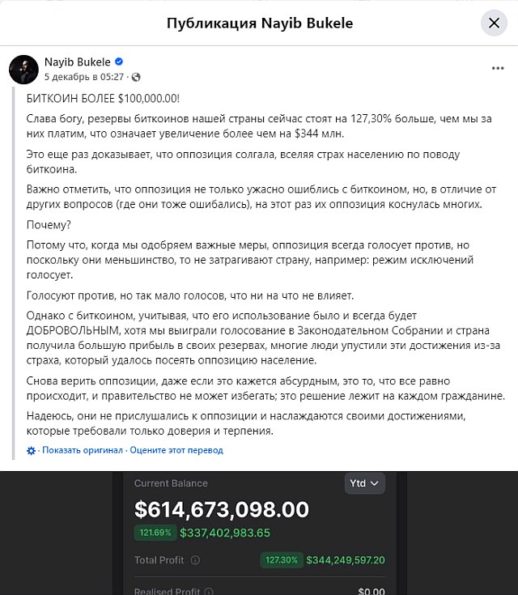Open the attached balance screenshot image

[259, 533]
